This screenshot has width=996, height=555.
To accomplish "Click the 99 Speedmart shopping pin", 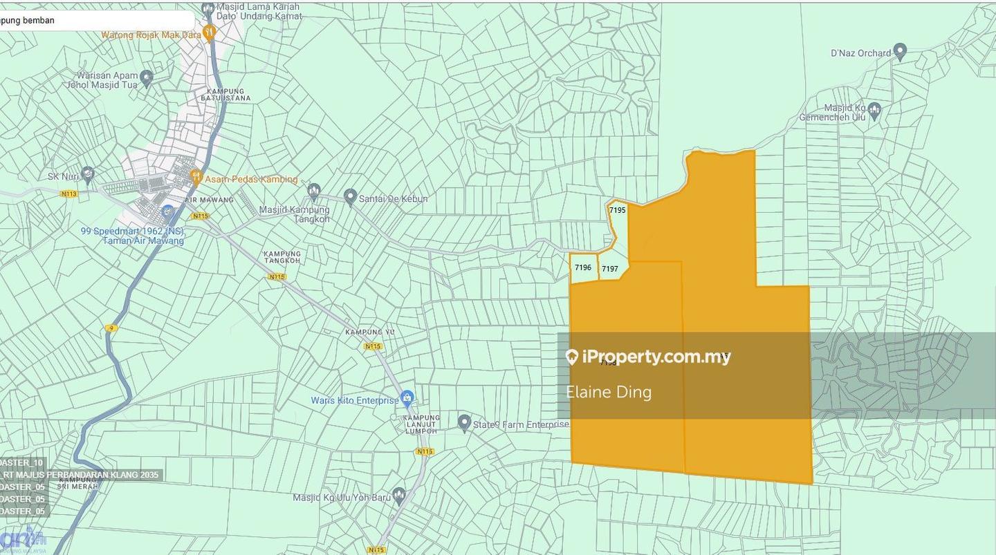I will point(167,212).
